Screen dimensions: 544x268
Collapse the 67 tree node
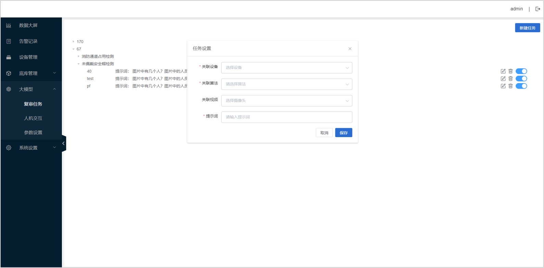[73, 49]
